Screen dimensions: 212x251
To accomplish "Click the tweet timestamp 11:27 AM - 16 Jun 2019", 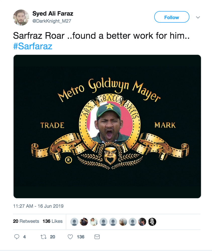I will point(38,206).
